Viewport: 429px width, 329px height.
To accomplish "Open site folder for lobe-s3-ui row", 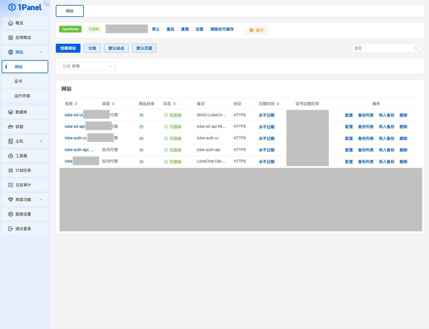I will coord(142,115).
